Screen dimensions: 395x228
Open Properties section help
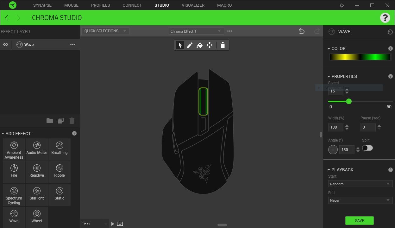click(390, 76)
